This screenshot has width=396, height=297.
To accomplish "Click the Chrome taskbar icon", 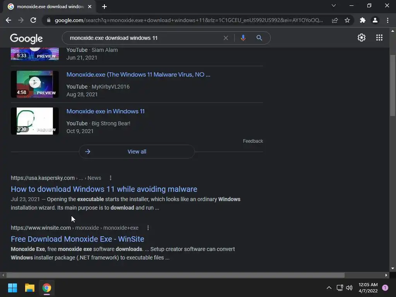I will [x=47, y=288].
